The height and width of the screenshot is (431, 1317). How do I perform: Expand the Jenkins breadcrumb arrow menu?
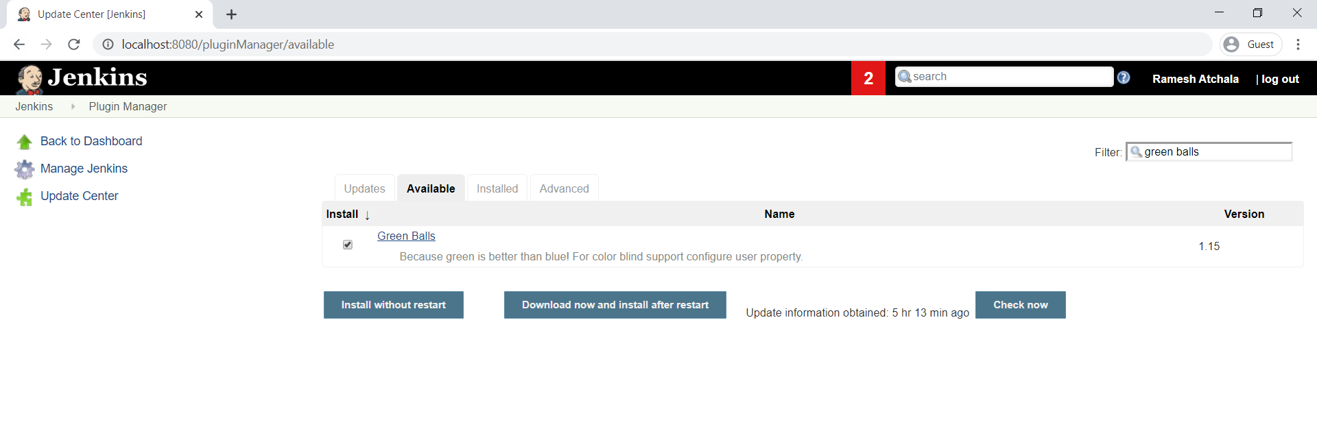tap(73, 106)
